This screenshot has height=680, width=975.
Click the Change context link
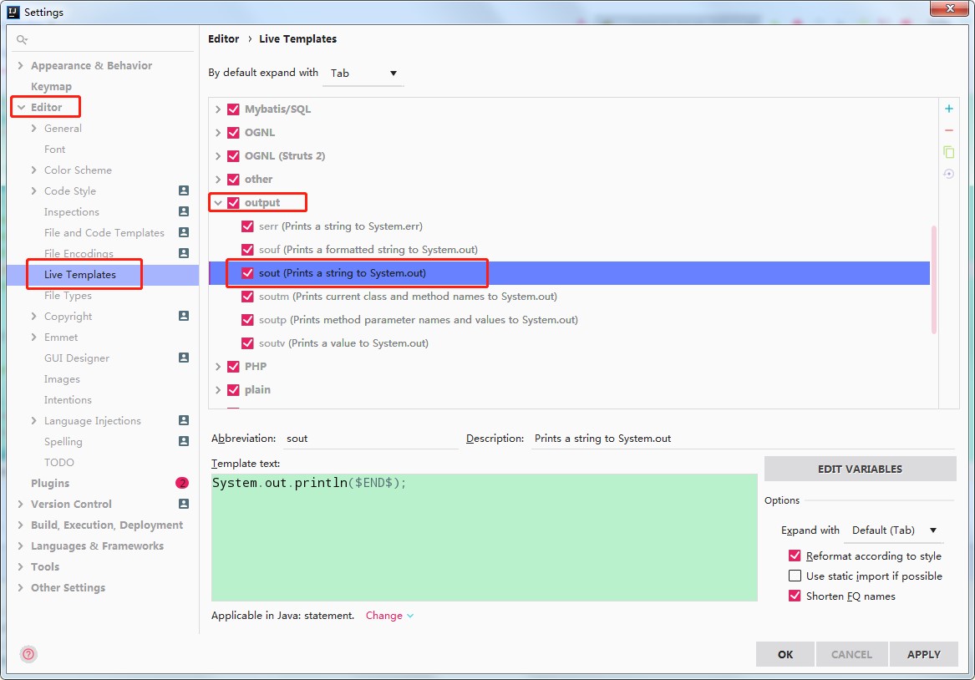[389, 616]
